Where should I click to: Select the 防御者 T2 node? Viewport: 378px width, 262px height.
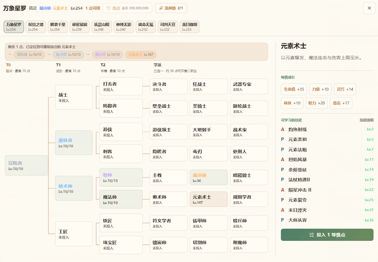(x=121, y=108)
